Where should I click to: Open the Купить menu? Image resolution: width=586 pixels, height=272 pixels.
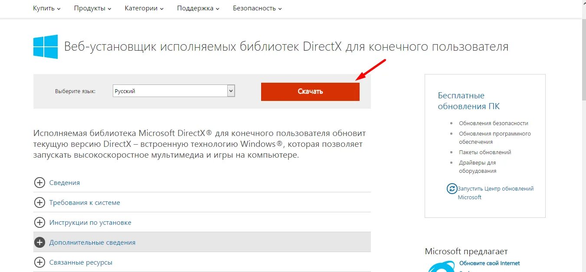pyautogui.click(x=47, y=8)
